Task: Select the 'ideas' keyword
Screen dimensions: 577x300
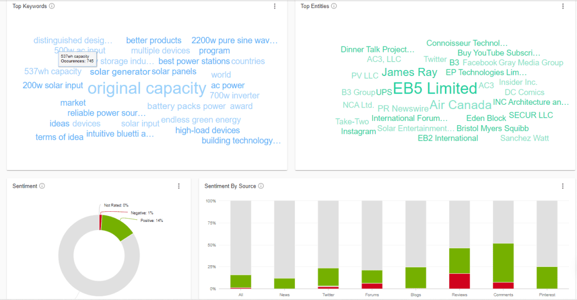Action: 60,124
